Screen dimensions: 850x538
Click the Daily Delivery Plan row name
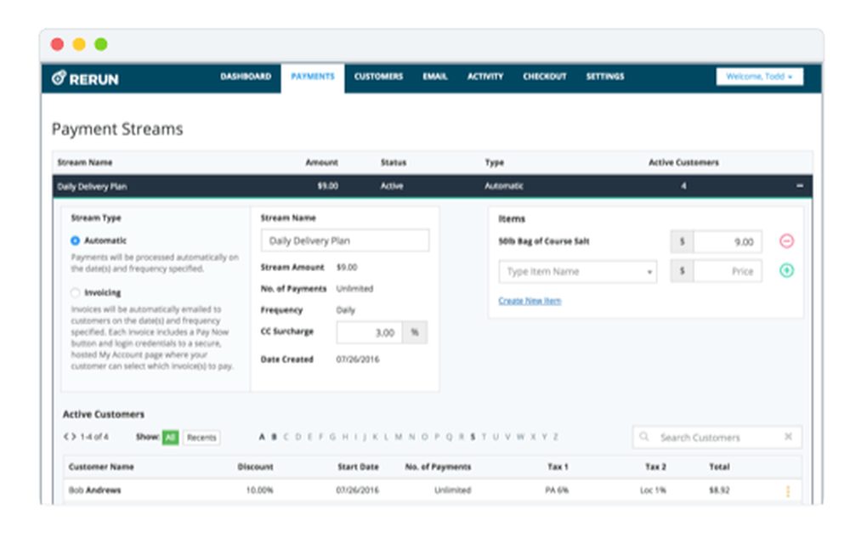(x=92, y=186)
